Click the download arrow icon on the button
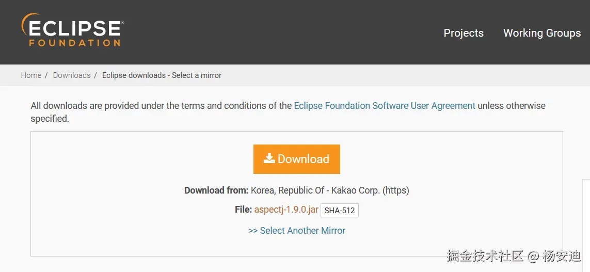The image size is (590, 272). (269, 158)
